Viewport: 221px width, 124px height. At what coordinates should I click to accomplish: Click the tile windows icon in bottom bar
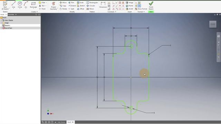pyautogui.click(x=46, y=122)
